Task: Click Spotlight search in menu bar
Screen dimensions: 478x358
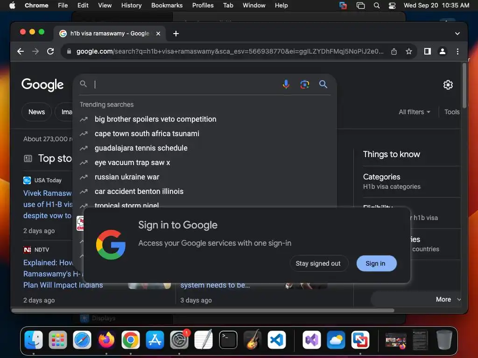Action: pyautogui.click(x=377, y=6)
